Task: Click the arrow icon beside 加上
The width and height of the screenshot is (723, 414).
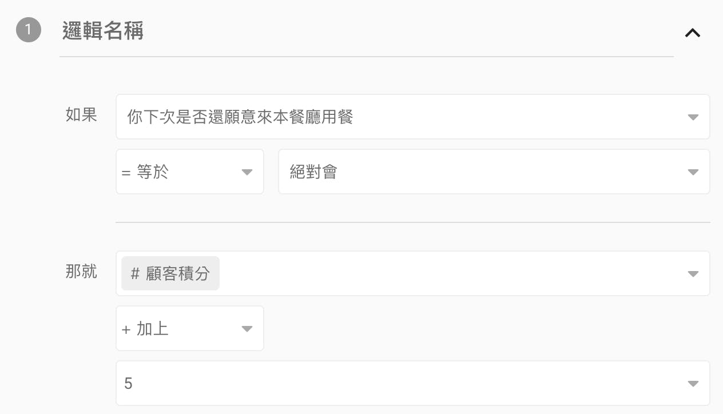Action: (247, 329)
